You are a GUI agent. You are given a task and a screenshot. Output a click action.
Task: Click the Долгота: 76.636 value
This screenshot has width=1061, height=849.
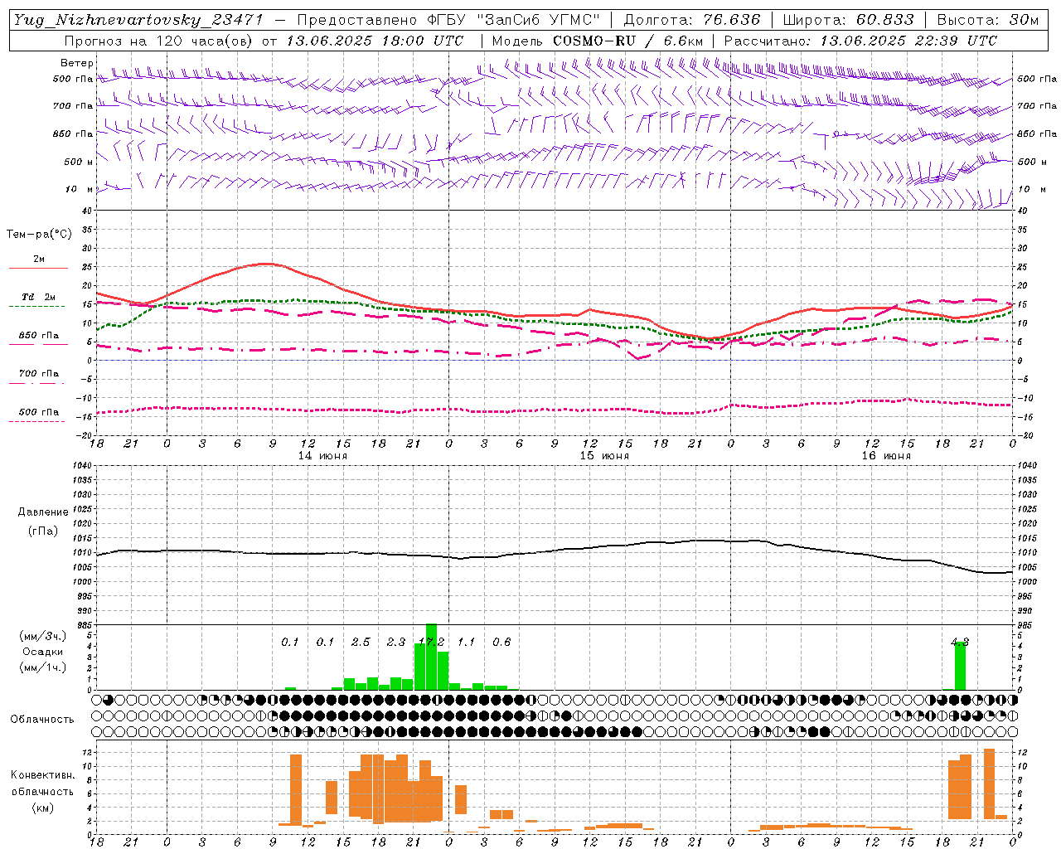692,20
